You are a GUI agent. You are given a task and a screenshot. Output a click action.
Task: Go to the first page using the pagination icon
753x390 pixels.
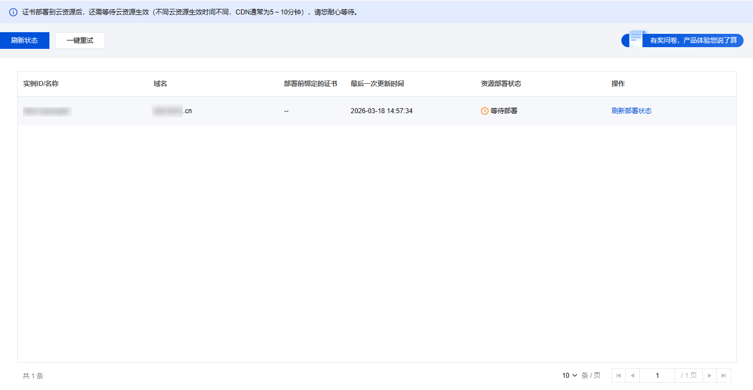pyautogui.click(x=619, y=376)
